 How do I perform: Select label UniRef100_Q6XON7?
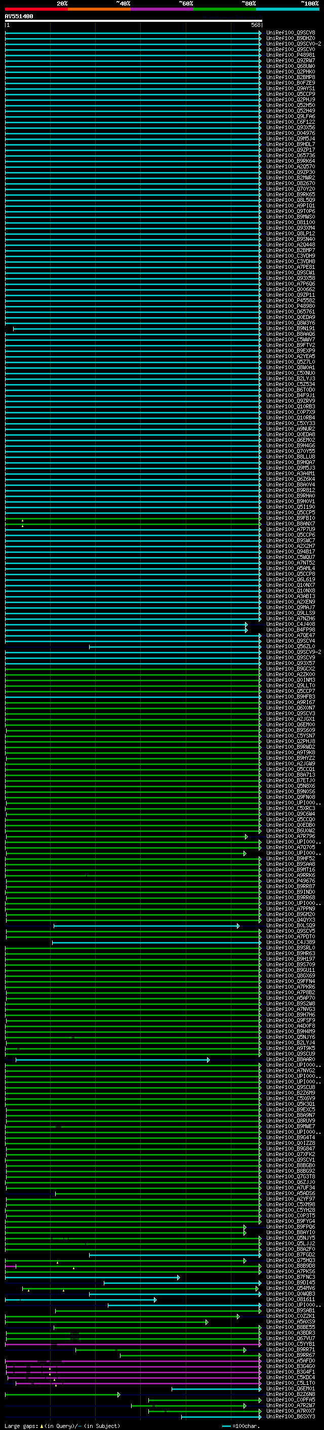pyautogui.click(x=291, y=708)
